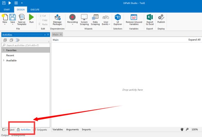Switch to the START ribbon tab
The width and height of the screenshot is (202, 137).
pos(7,10)
